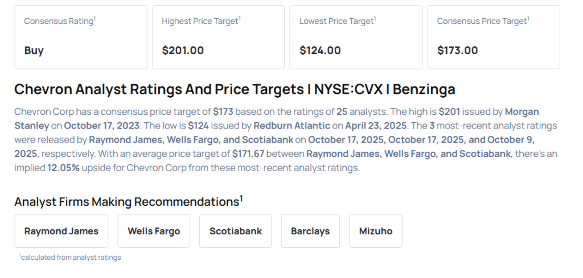Choose the Barclays firm button
583x278 pixels.
310,231
